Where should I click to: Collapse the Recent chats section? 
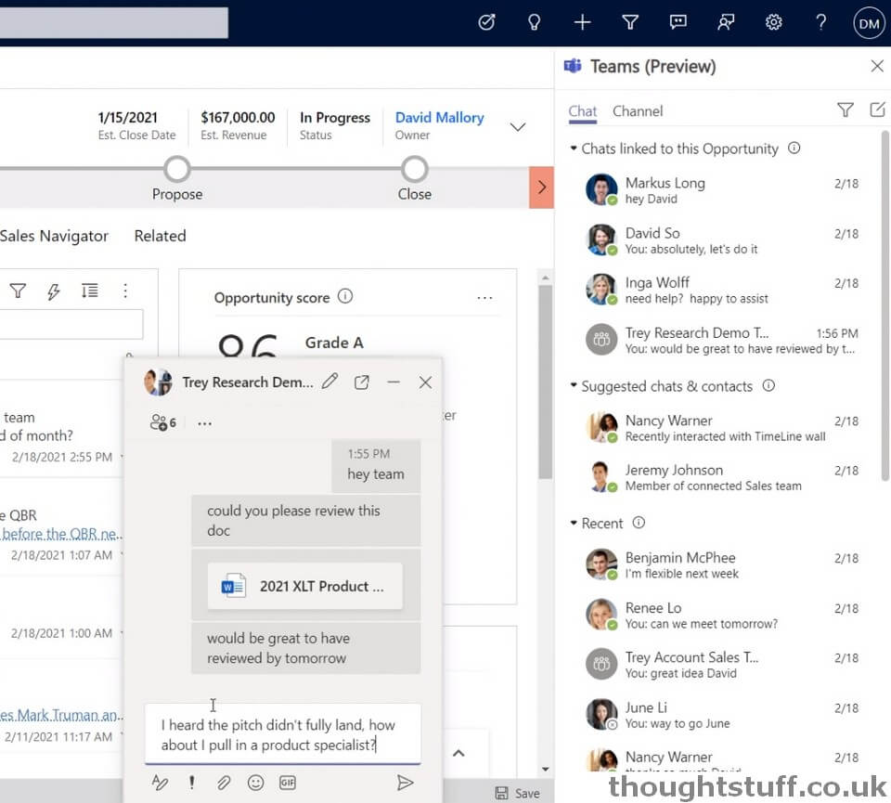pyautogui.click(x=574, y=523)
